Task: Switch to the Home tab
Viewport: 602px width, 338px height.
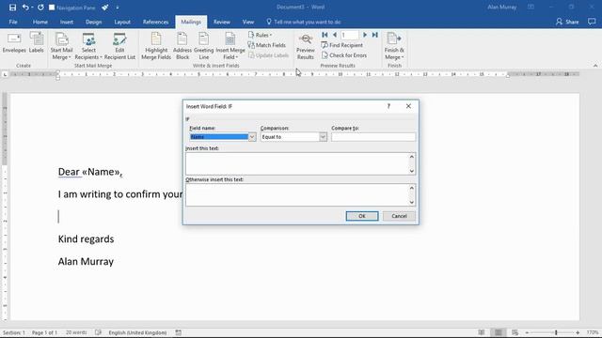Action: 40,22
